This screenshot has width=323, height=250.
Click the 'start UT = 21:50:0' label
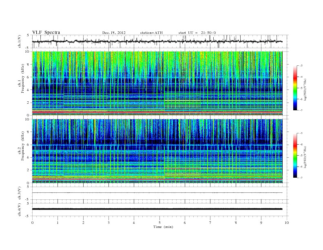click(x=197, y=33)
